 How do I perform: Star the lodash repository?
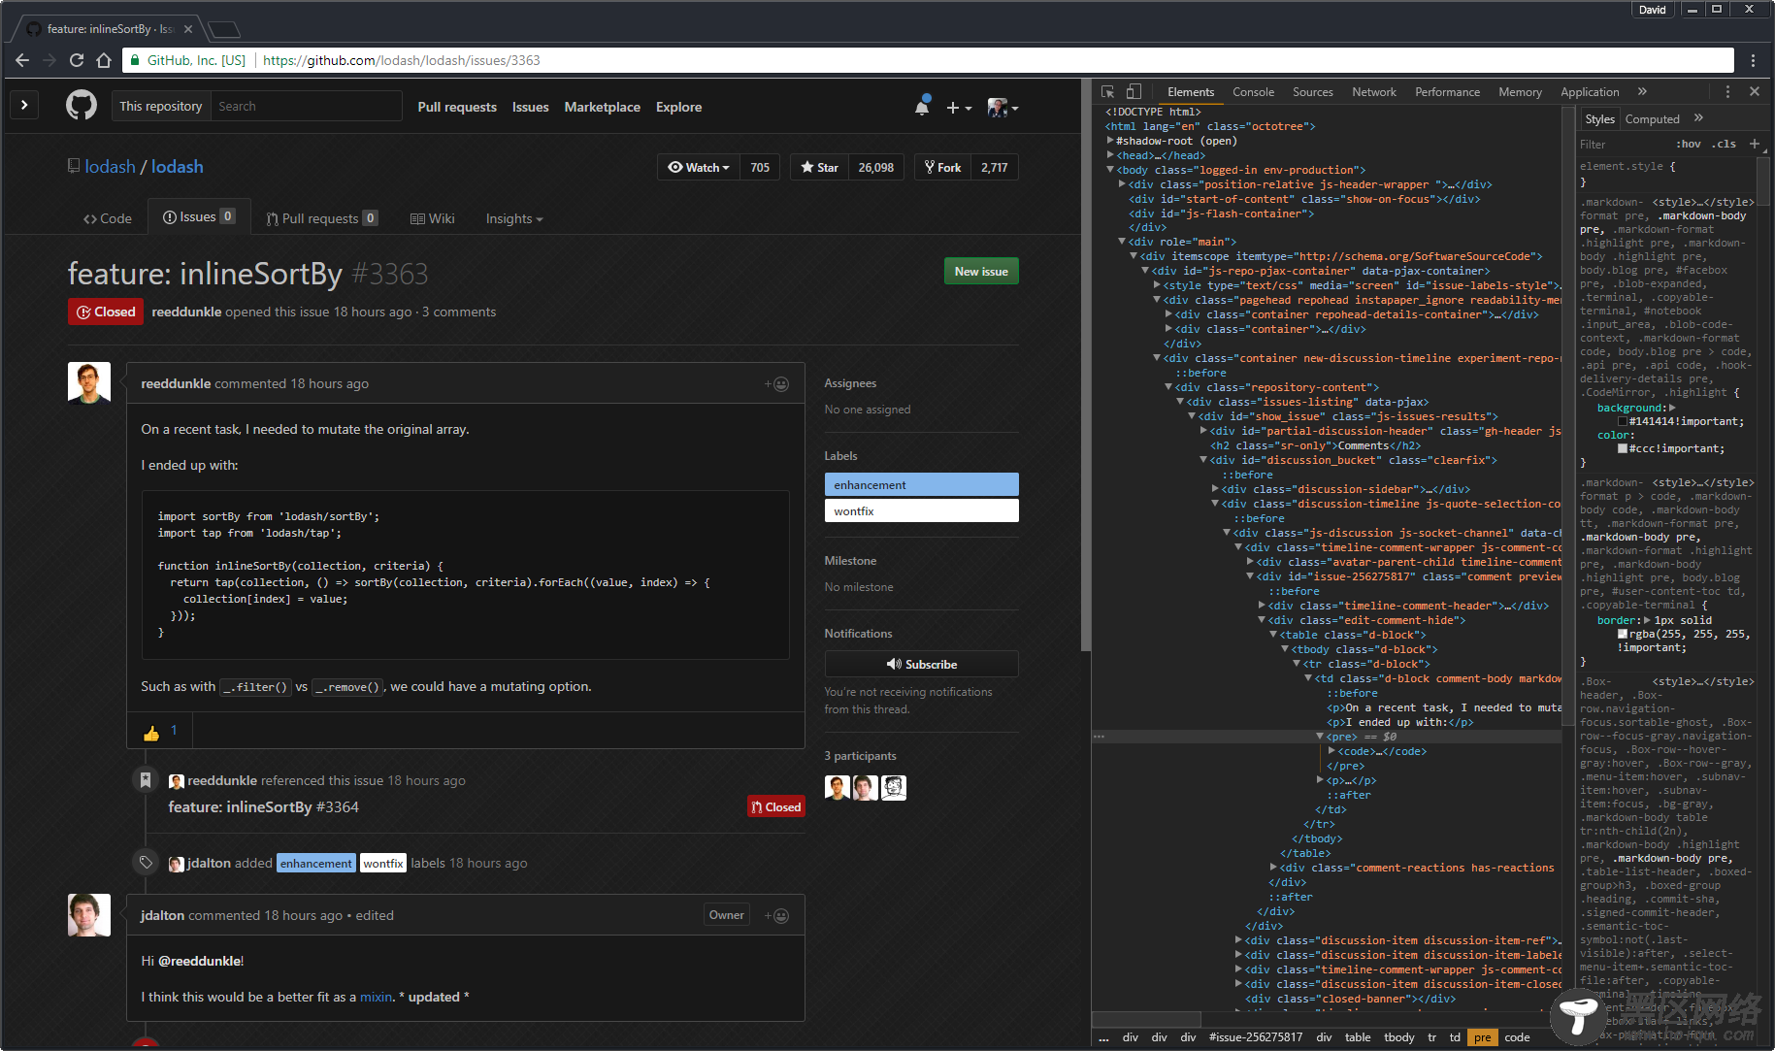tap(819, 168)
